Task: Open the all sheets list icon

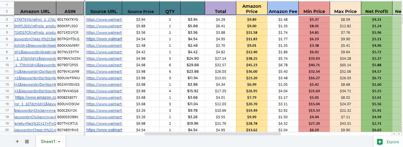Action: pos(27,141)
